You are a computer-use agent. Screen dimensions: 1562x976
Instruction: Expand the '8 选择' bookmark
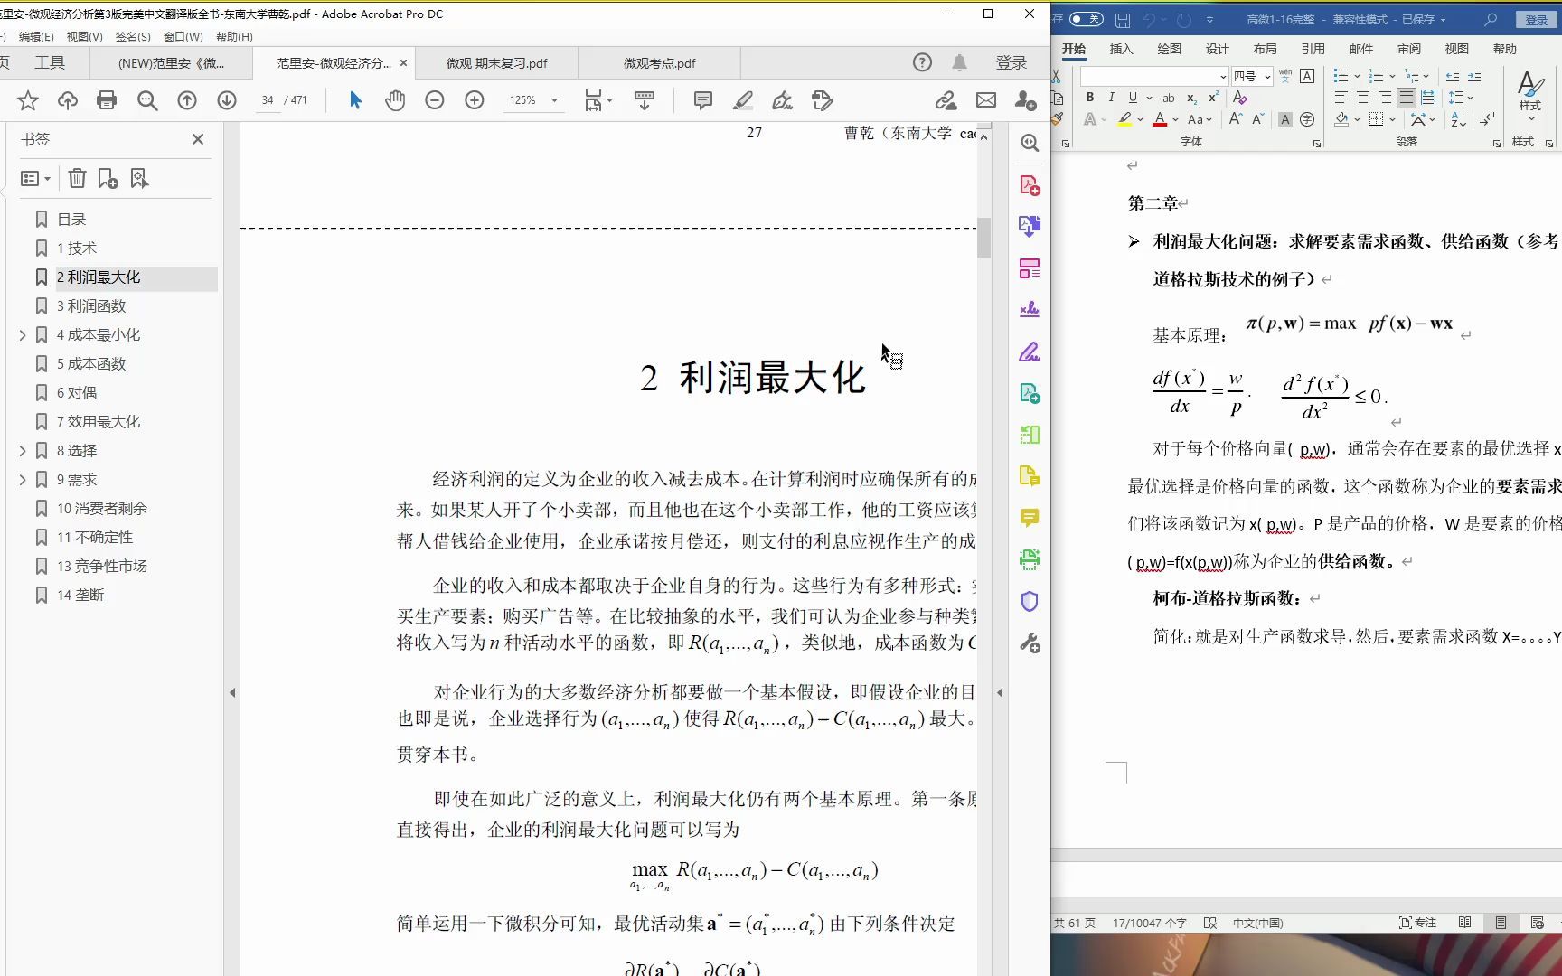23,451
